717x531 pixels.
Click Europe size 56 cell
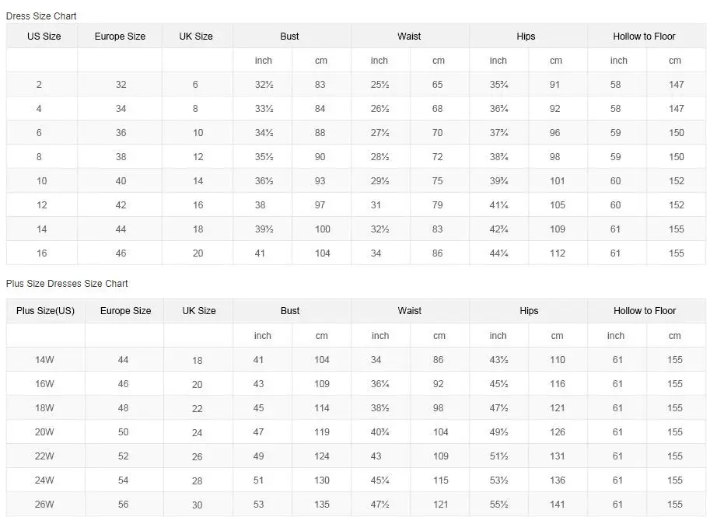tap(124, 505)
